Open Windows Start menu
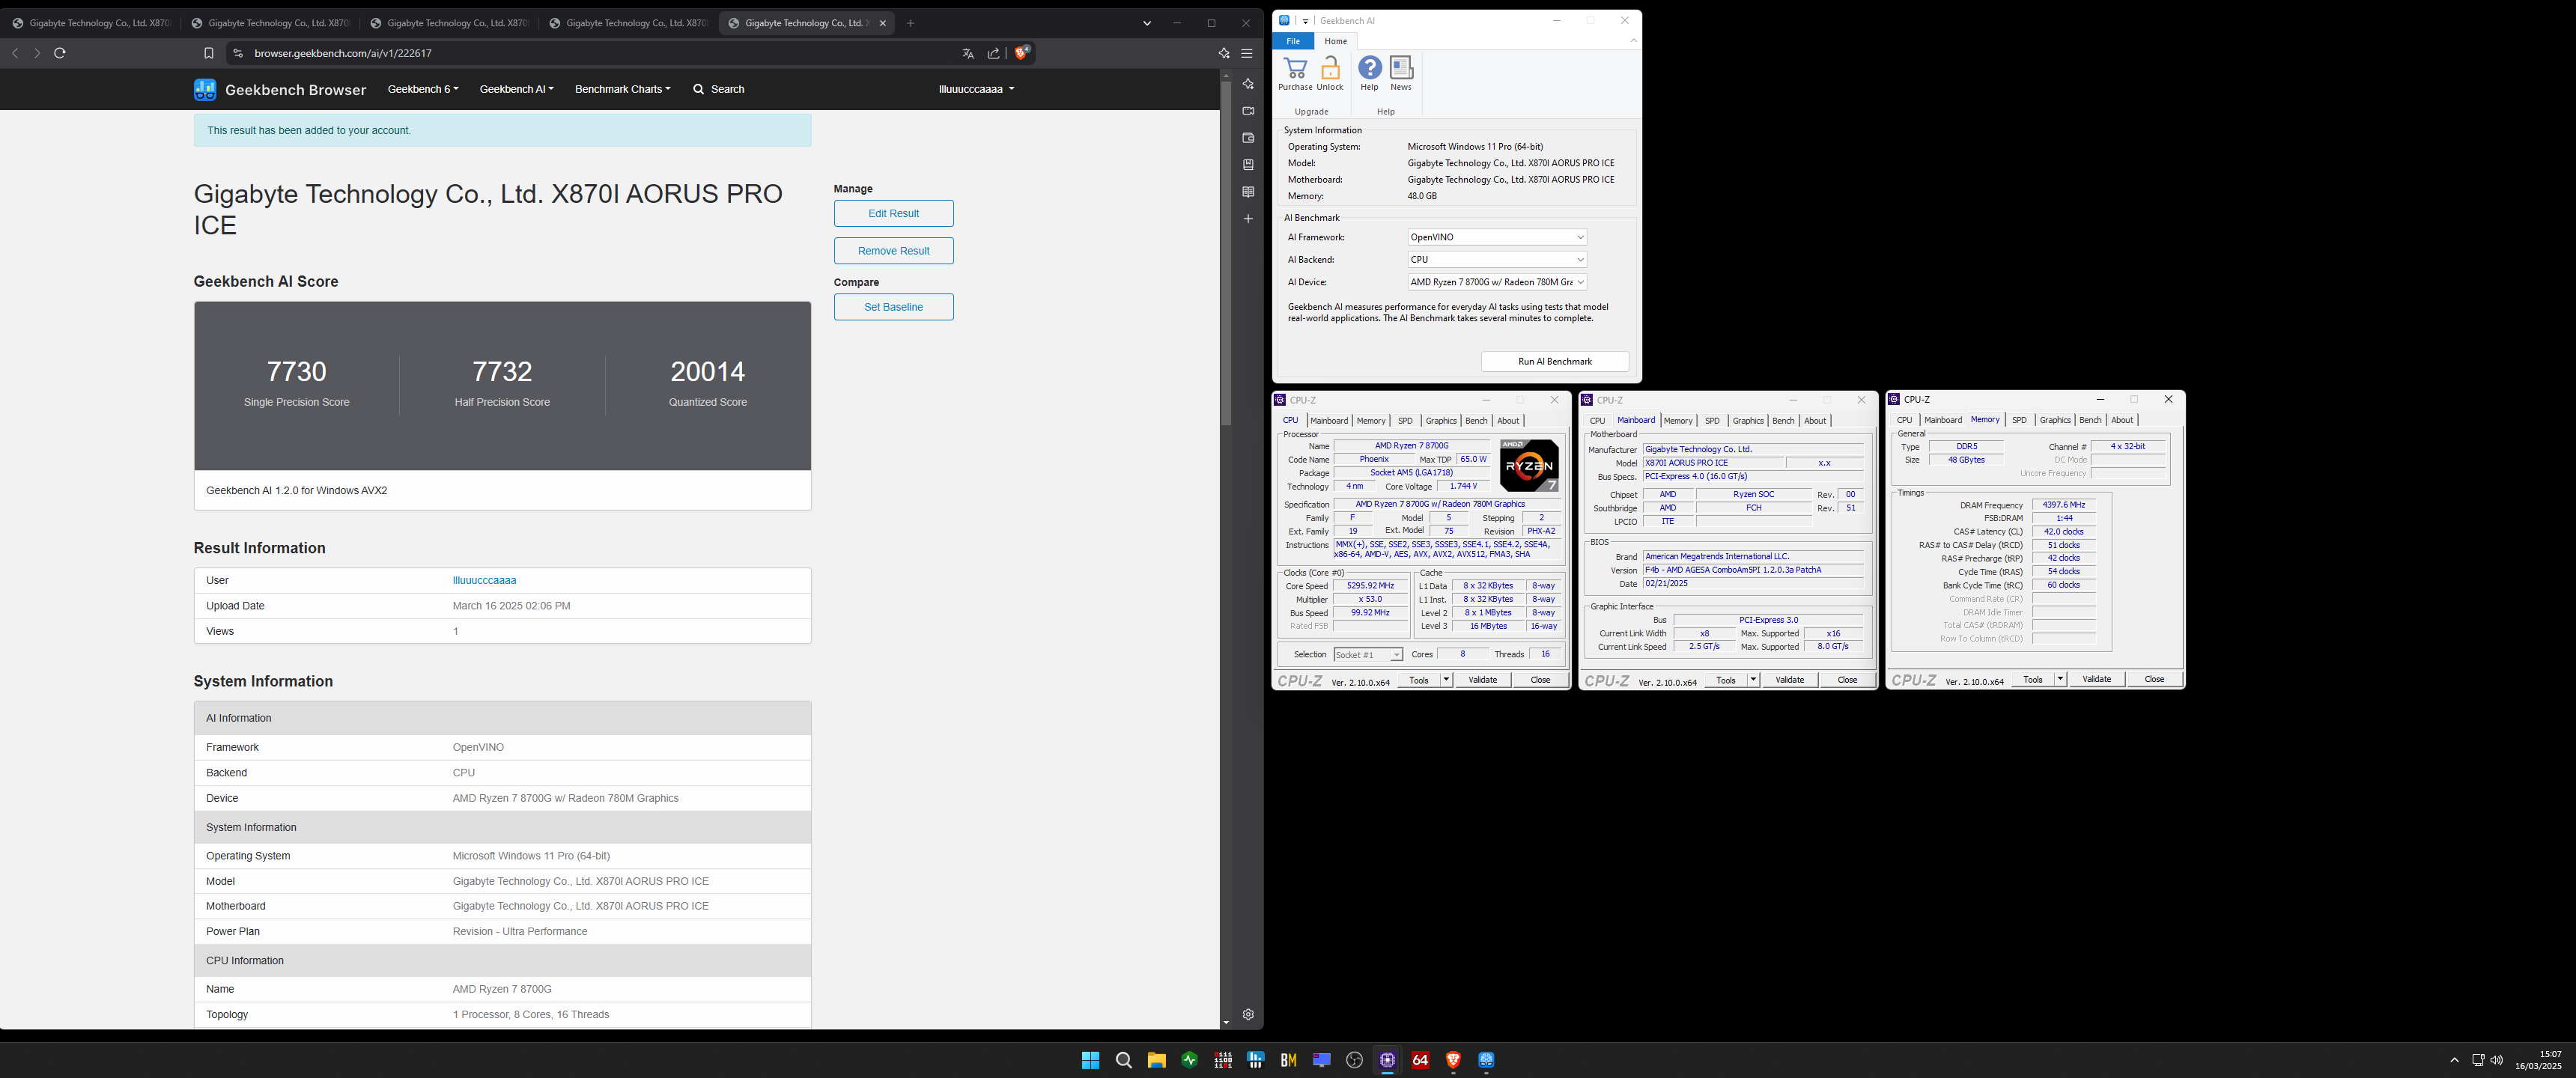The height and width of the screenshot is (1078, 2576). (x=1090, y=1060)
